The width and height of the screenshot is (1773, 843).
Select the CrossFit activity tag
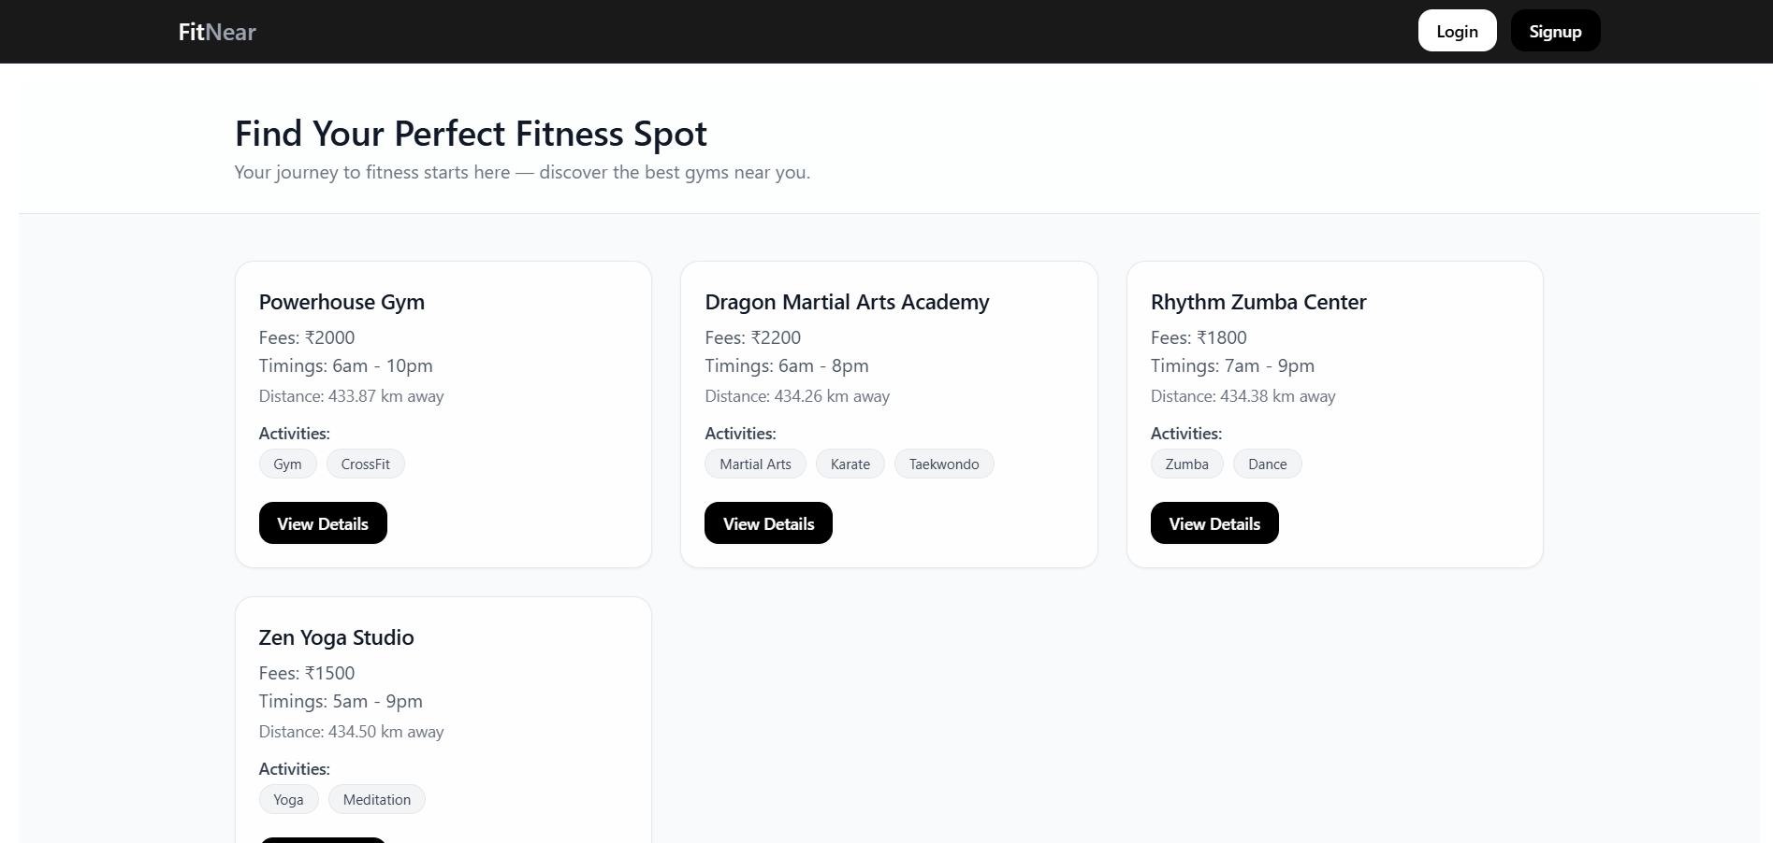click(365, 464)
